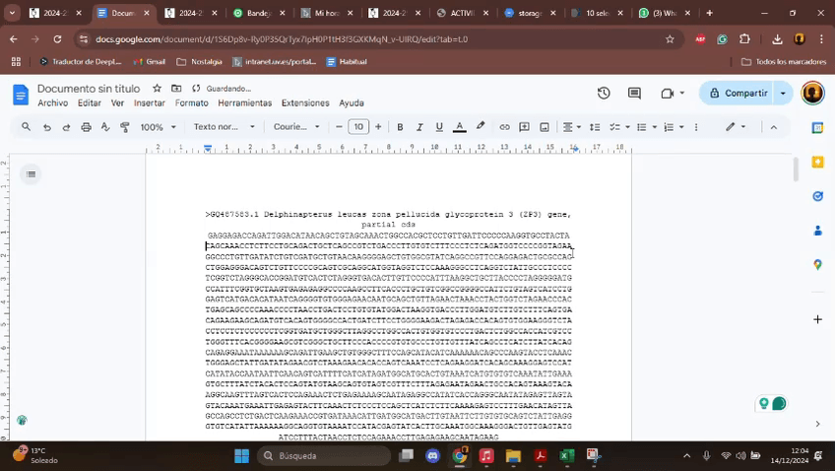835x471 pixels.
Task: Open Google Keep side panel
Action: click(x=817, y=162)
